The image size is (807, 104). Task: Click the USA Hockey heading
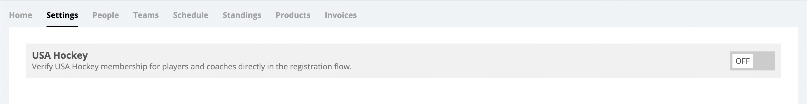click(60, 55)
